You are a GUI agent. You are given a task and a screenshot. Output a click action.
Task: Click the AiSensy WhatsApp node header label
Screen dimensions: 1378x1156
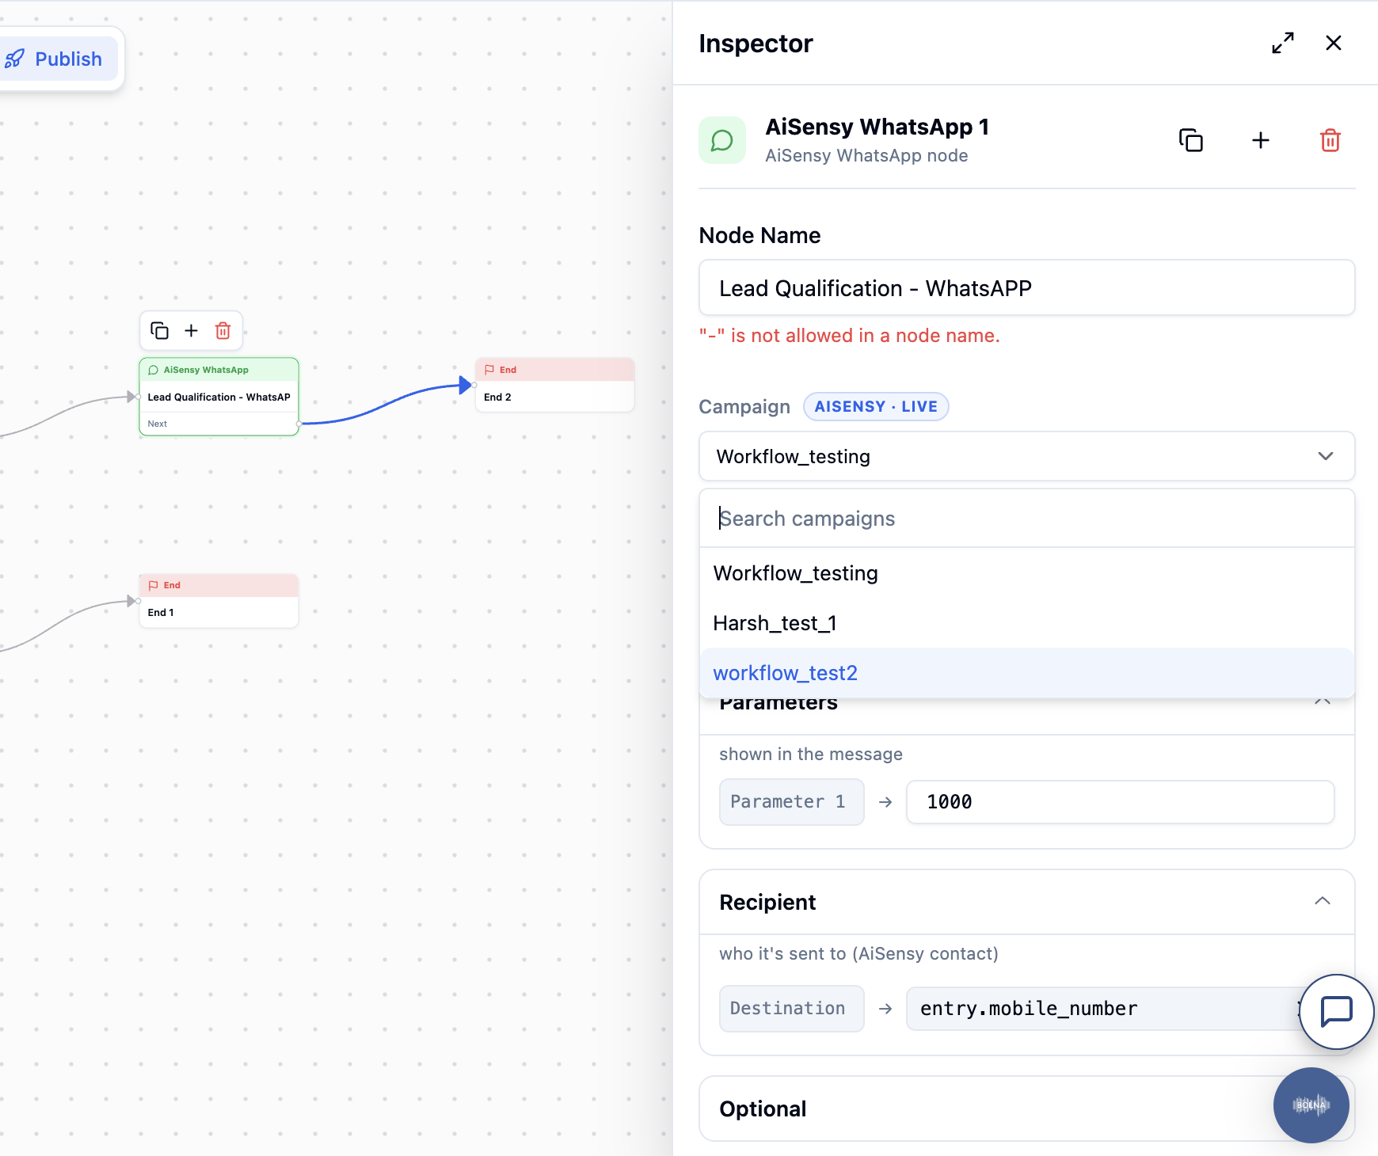tap(206, 370)
